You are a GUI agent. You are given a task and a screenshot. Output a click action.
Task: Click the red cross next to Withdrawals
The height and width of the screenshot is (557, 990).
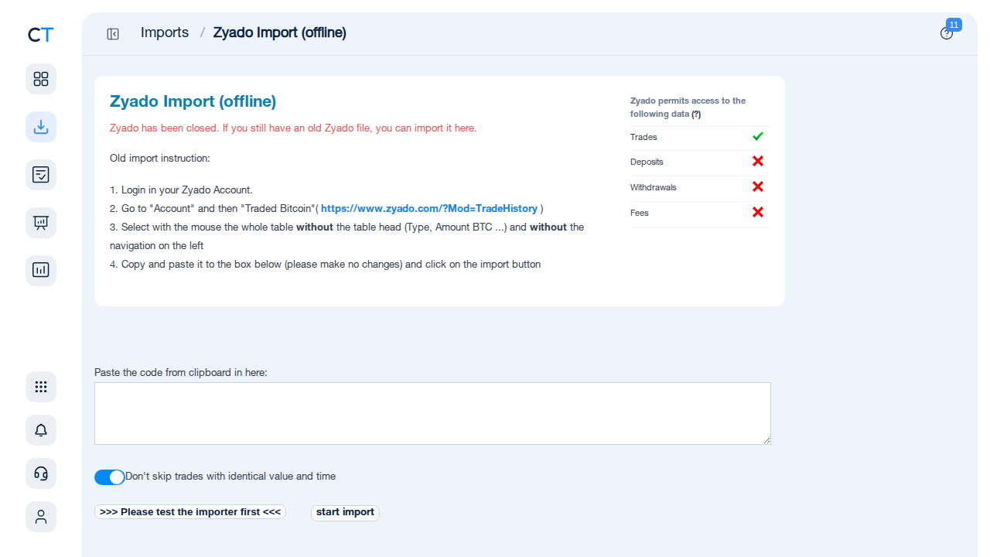pos(758,186)
